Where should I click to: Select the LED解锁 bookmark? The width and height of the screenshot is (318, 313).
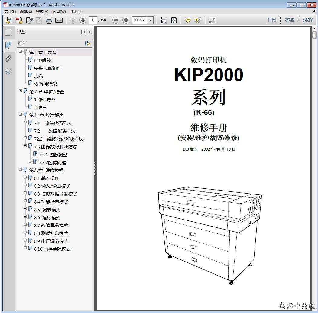(43, 60)
